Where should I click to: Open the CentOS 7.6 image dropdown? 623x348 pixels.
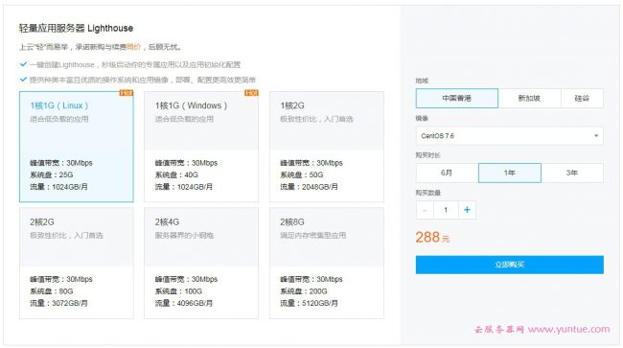pyautogui.click(x=510, y=136)
